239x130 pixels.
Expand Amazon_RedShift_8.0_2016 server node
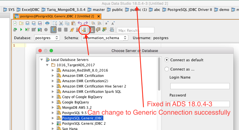[x=53, y=70]
